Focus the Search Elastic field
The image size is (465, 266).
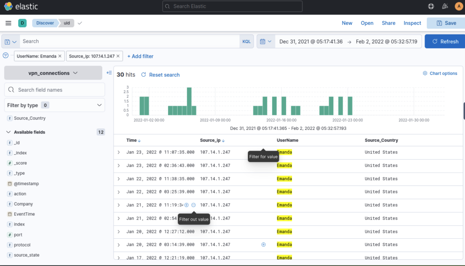coord(232,6)
